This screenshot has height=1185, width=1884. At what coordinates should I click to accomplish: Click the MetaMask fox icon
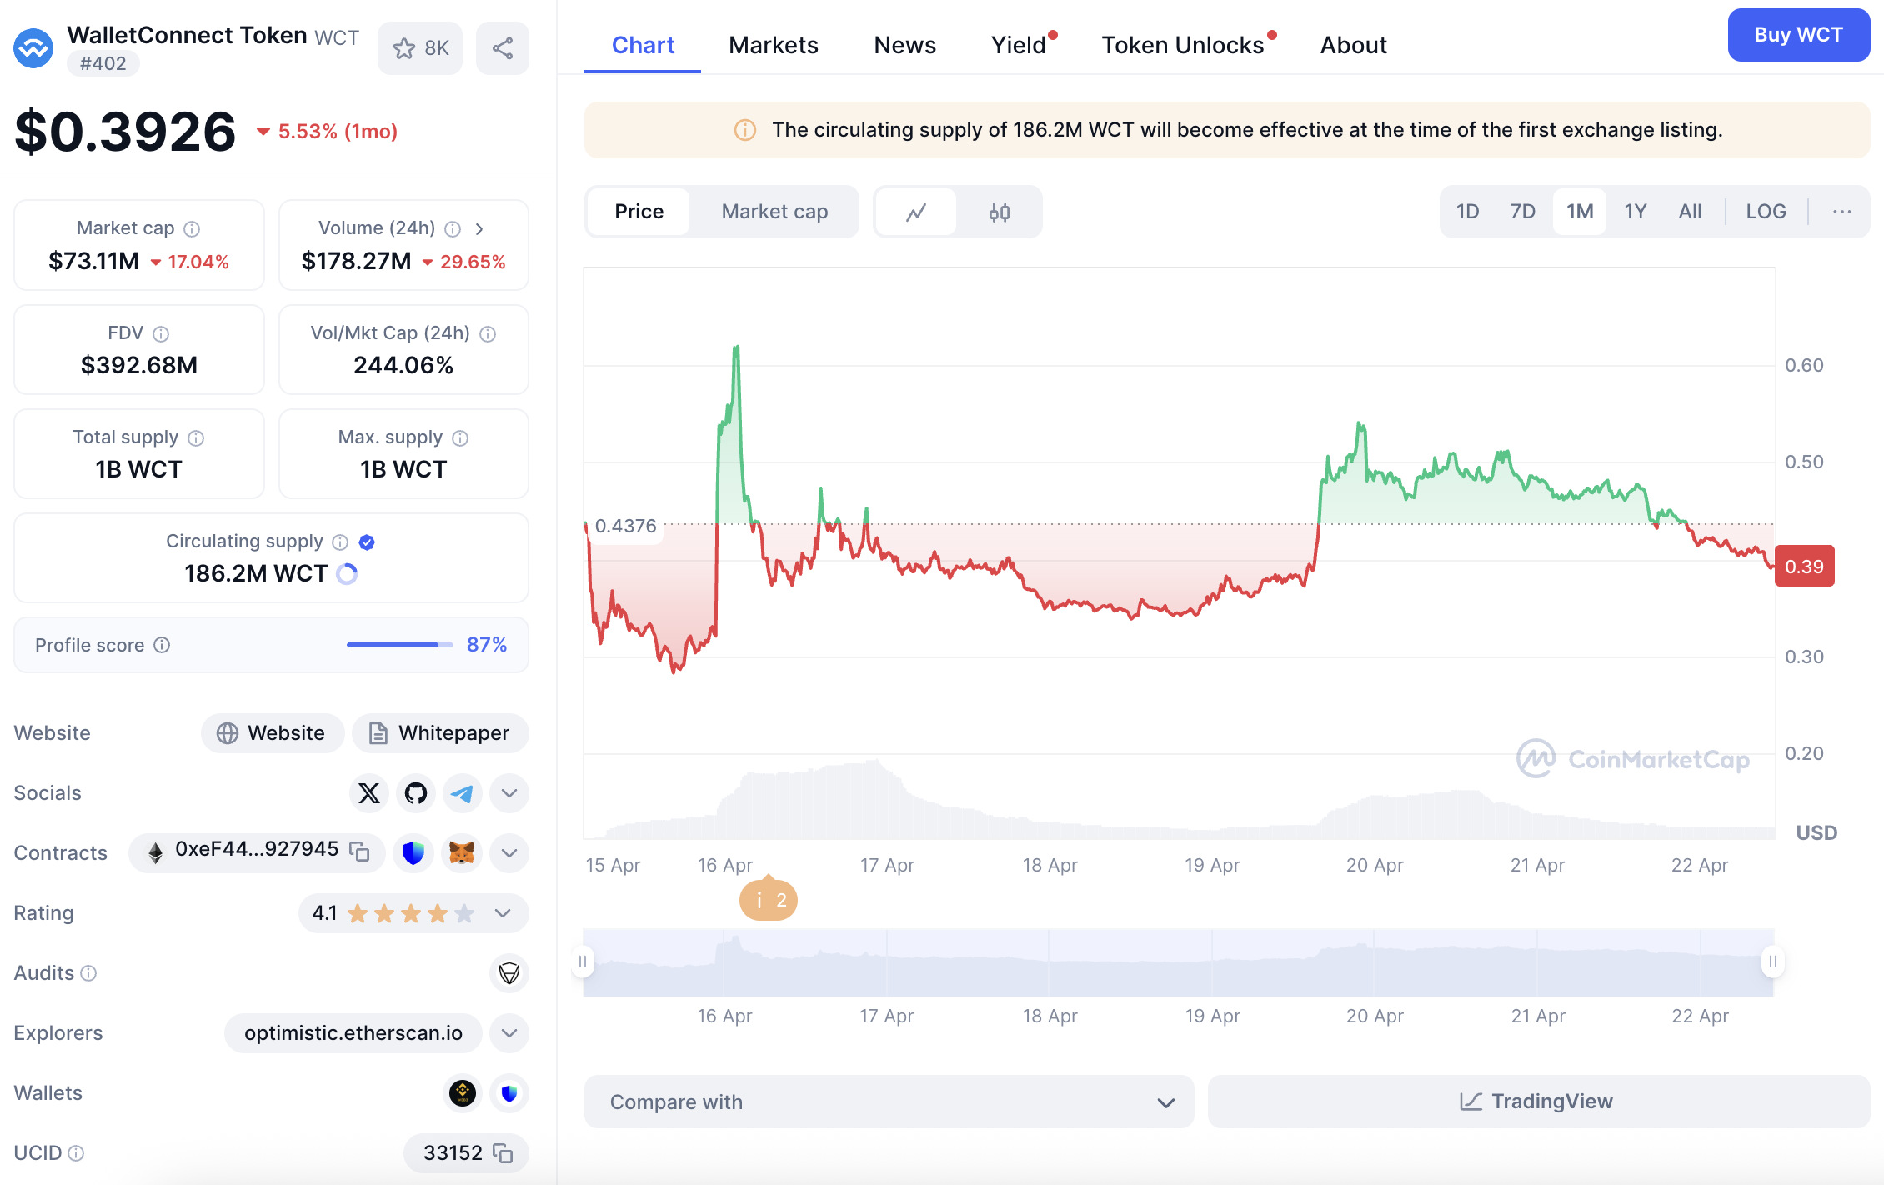(462, 852)
